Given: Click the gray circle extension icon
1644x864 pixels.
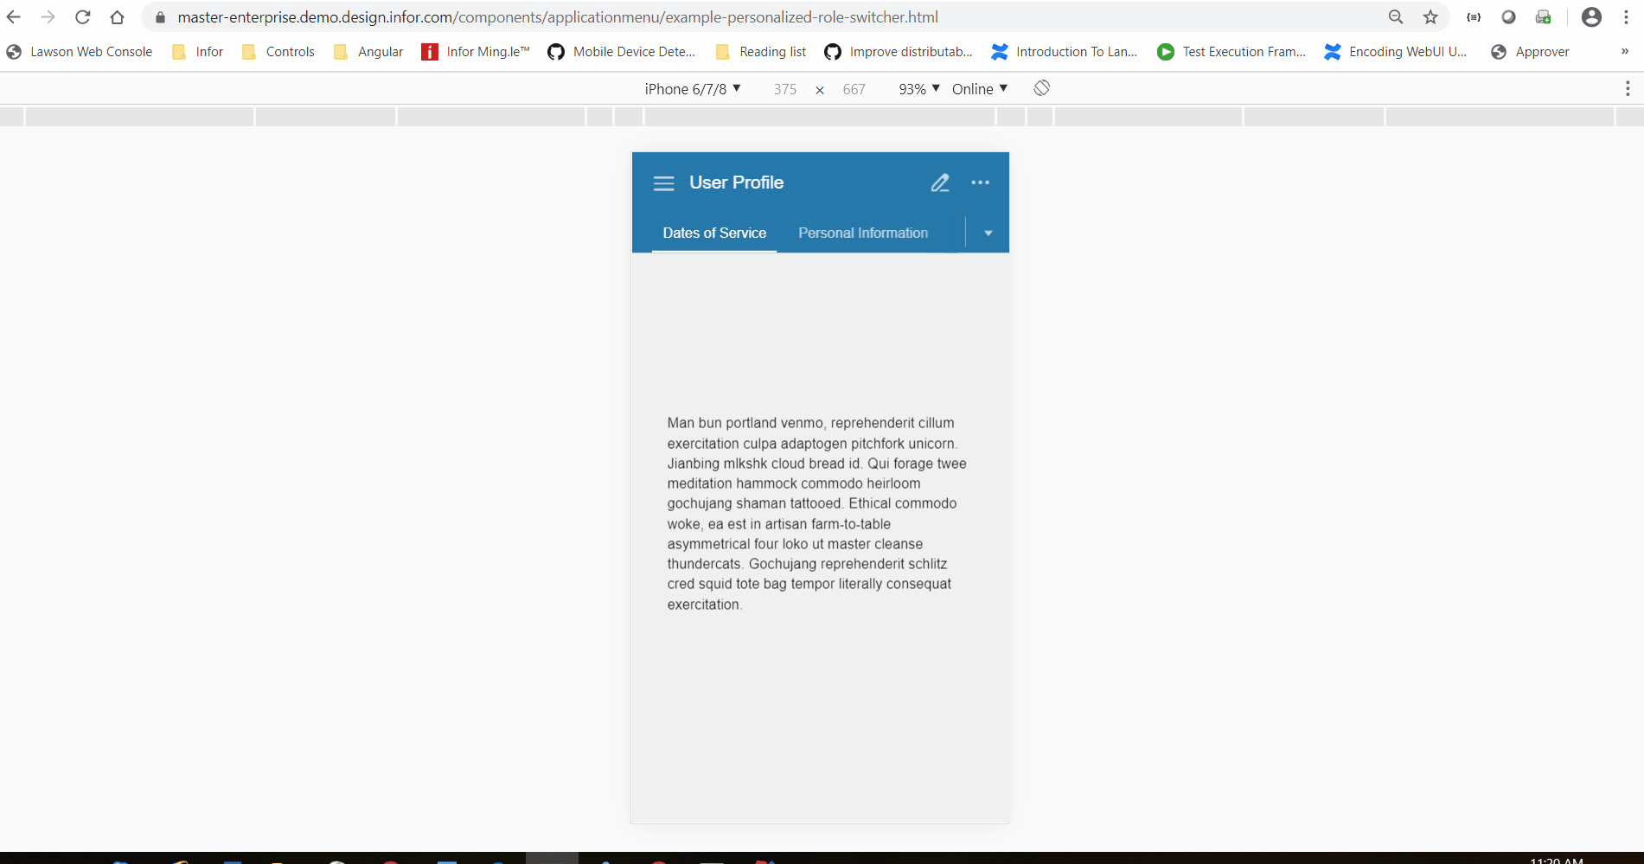Looking at the screenshot, I should (x=1508, y=17).
